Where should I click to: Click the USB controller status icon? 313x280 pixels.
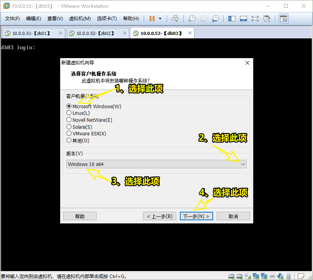(289, 276)
